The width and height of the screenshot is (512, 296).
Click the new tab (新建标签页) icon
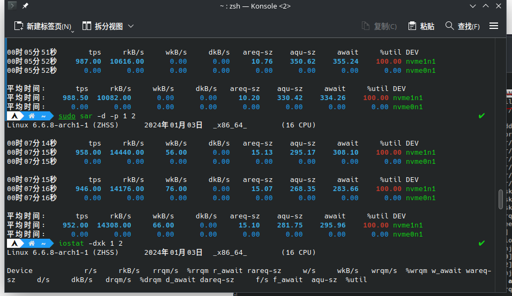click(19, 26)
